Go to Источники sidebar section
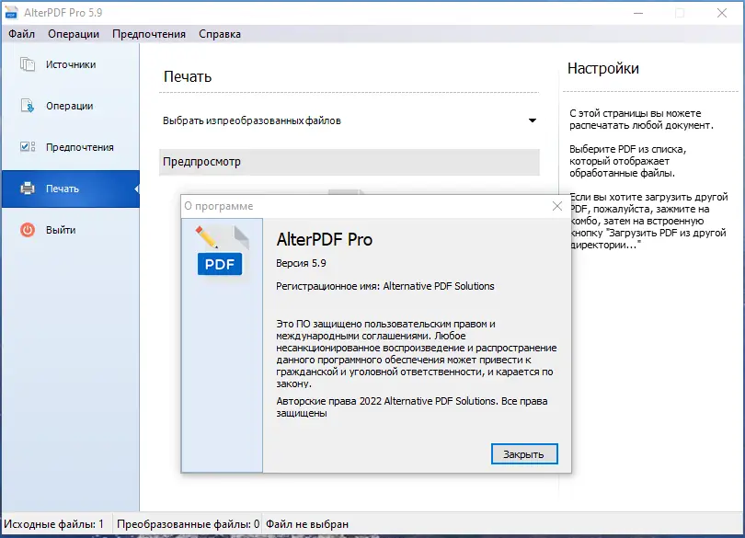This screenshot has width=745, height=538. click(x=71, y=64)
